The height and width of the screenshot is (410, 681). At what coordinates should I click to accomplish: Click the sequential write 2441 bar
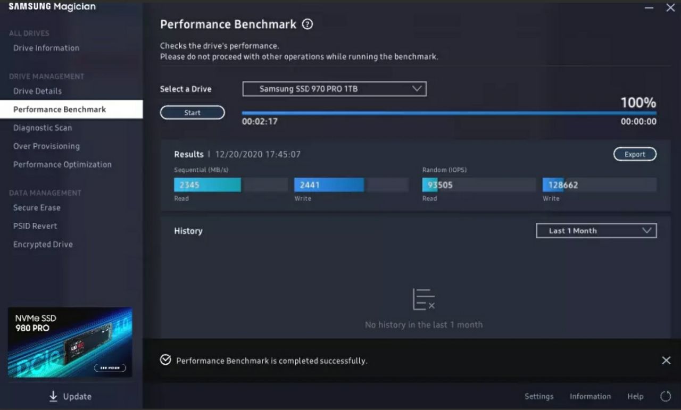351,185
